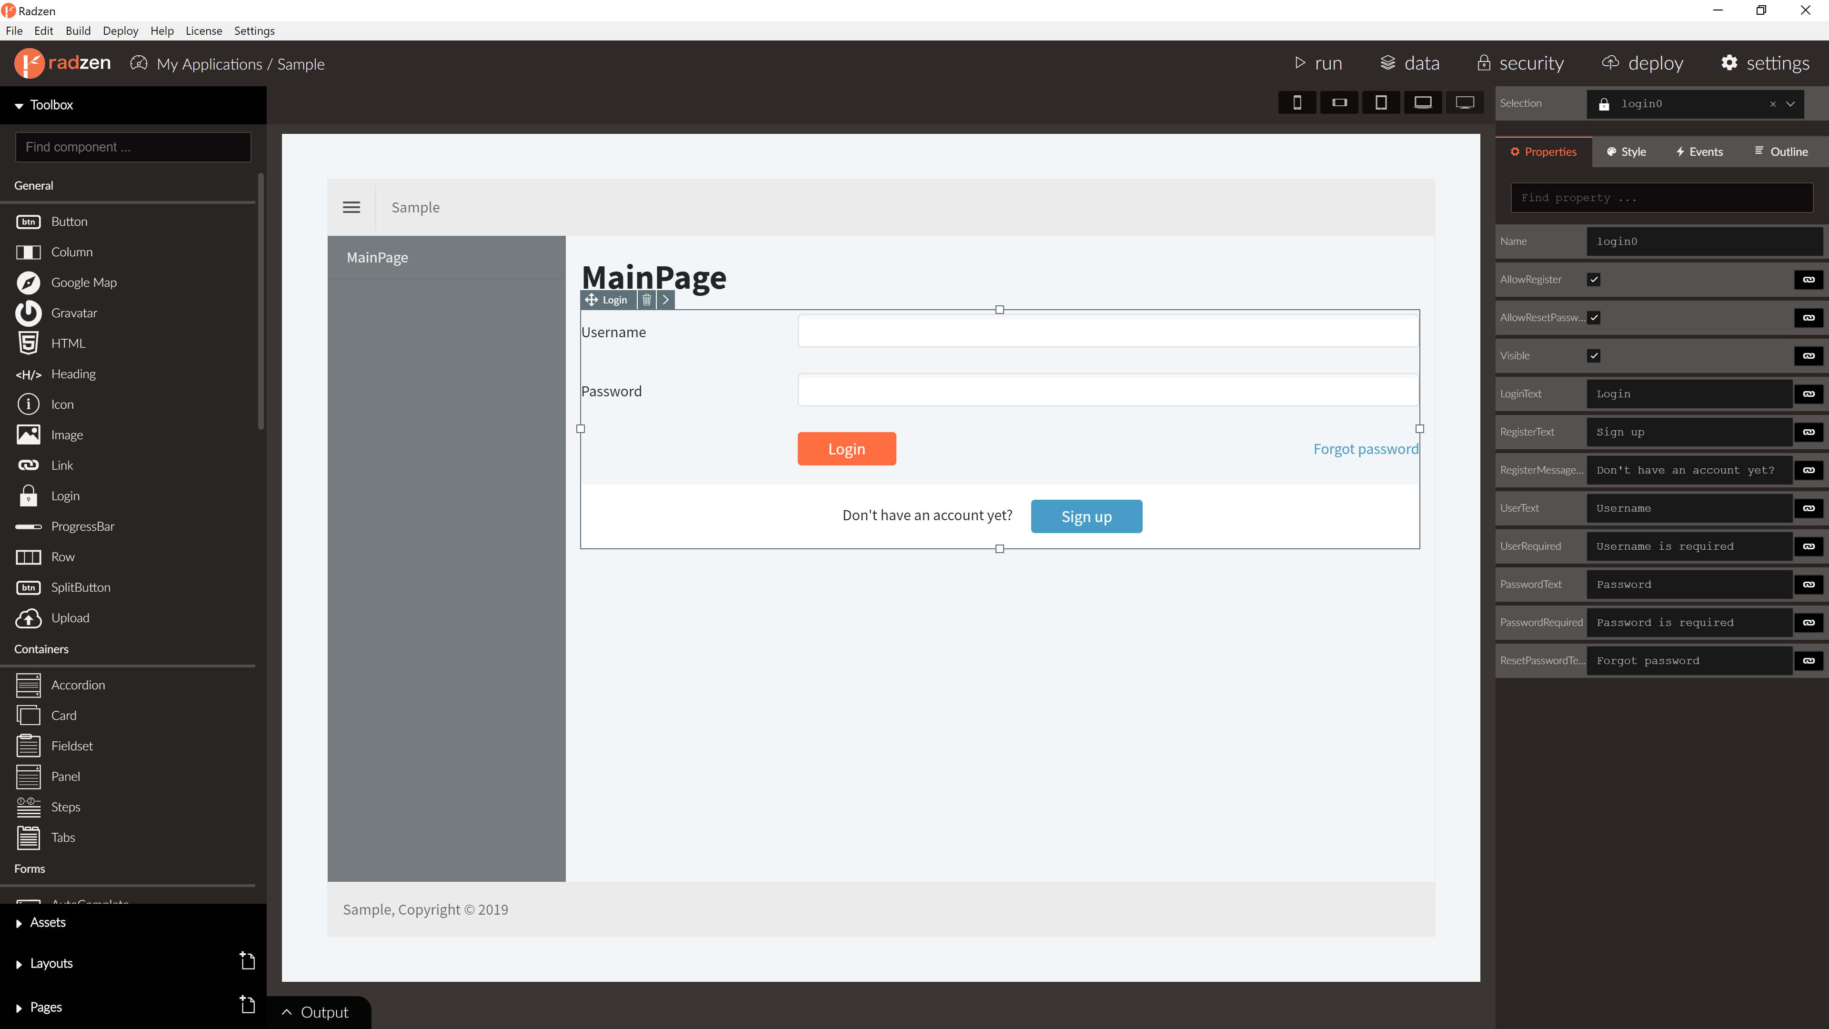Image resolution: width=1829 pixels, height=1029 pixels.
Task: Bind Visible property with link button
Action: [1809, 356]
